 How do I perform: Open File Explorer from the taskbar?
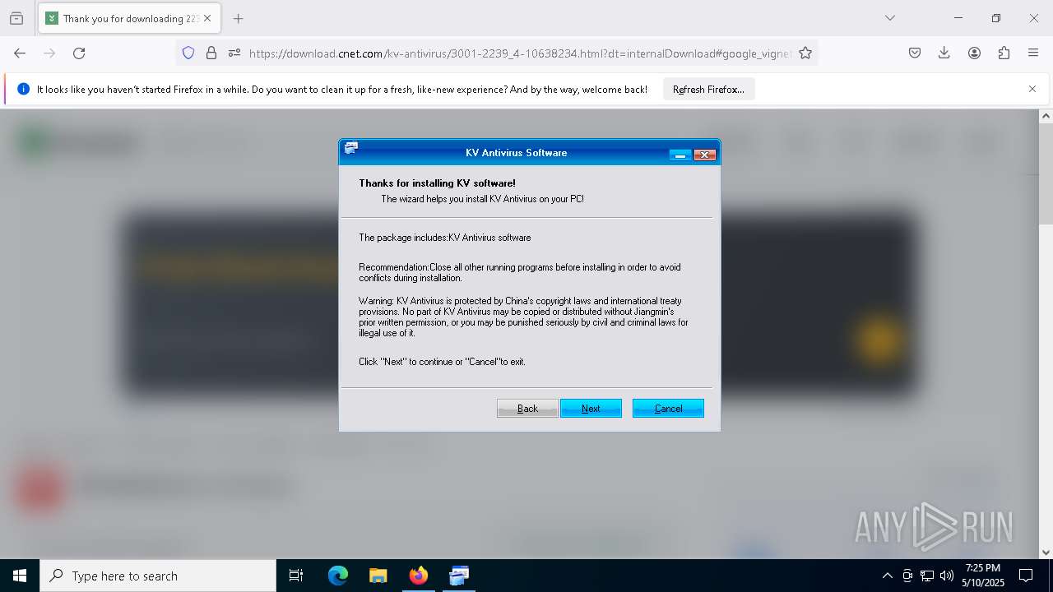378,576
